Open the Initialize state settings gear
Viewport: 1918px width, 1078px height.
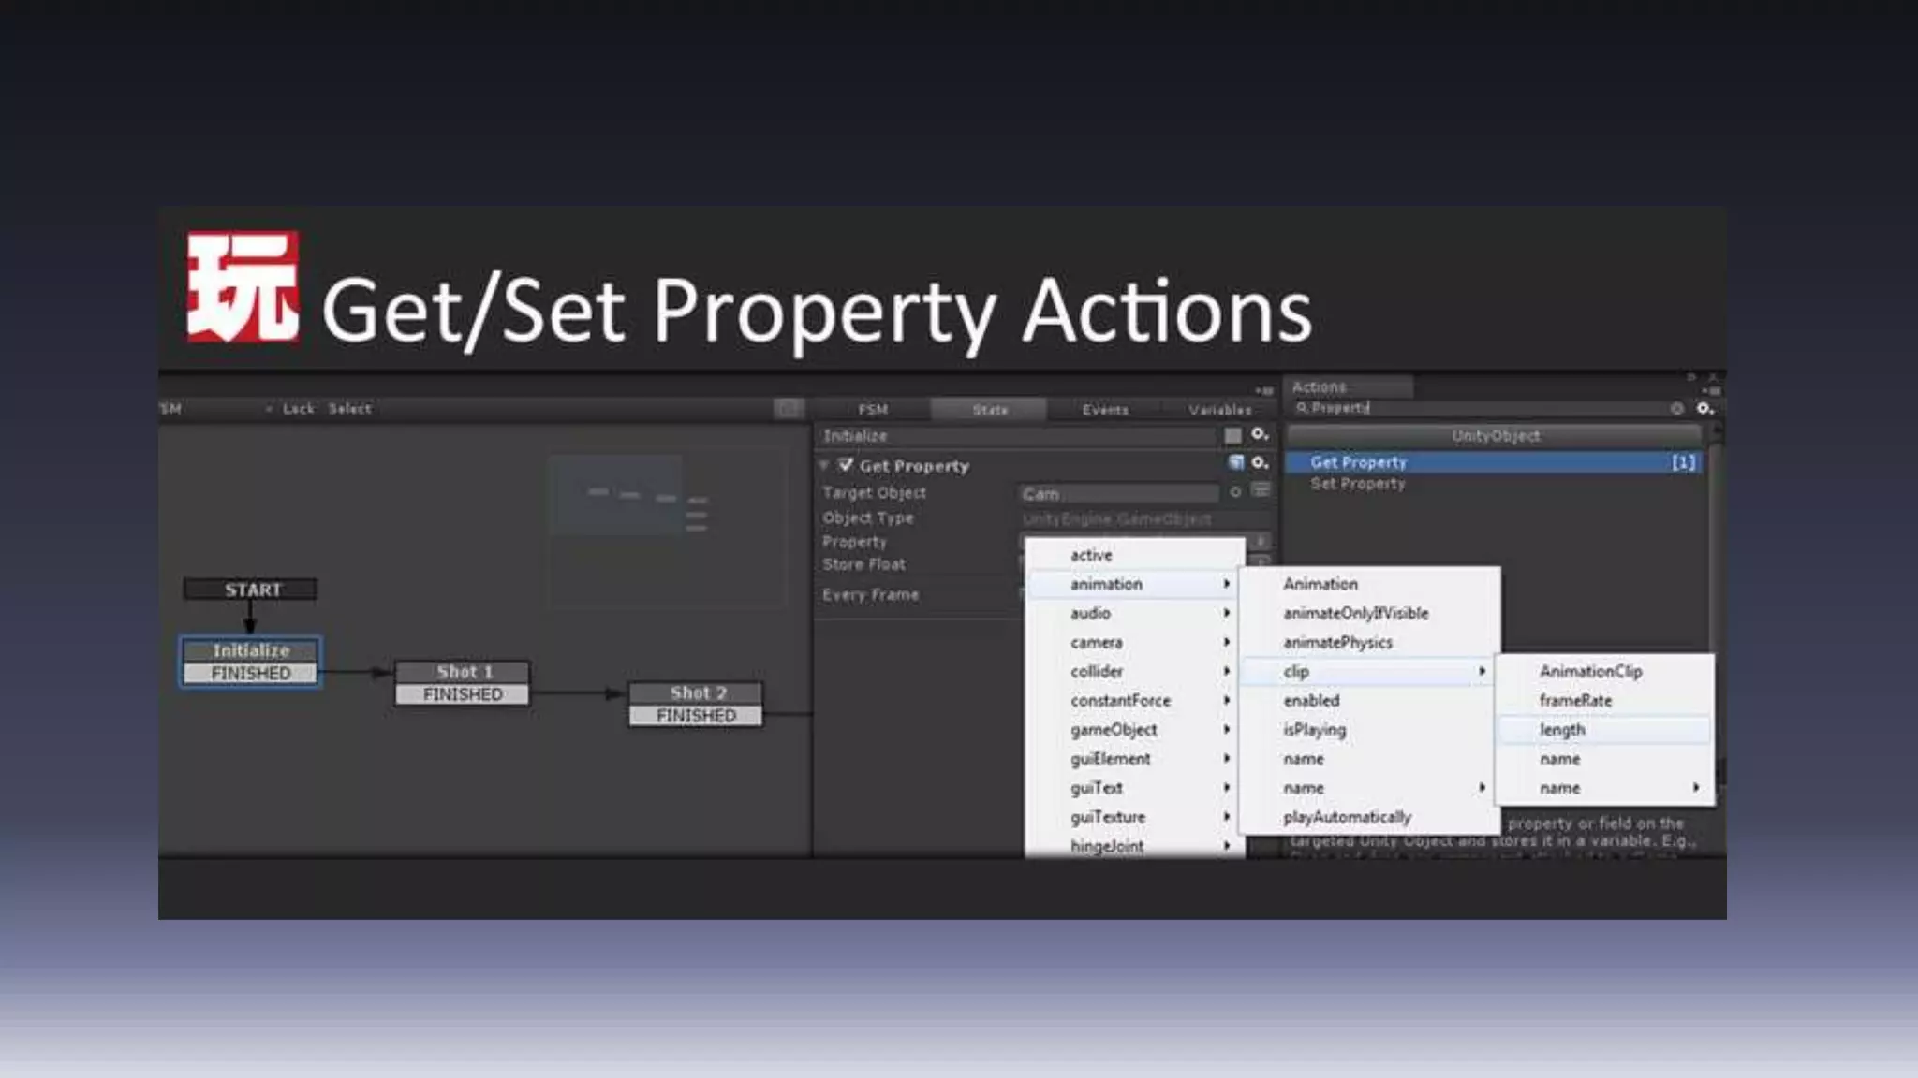[1260, 435]
